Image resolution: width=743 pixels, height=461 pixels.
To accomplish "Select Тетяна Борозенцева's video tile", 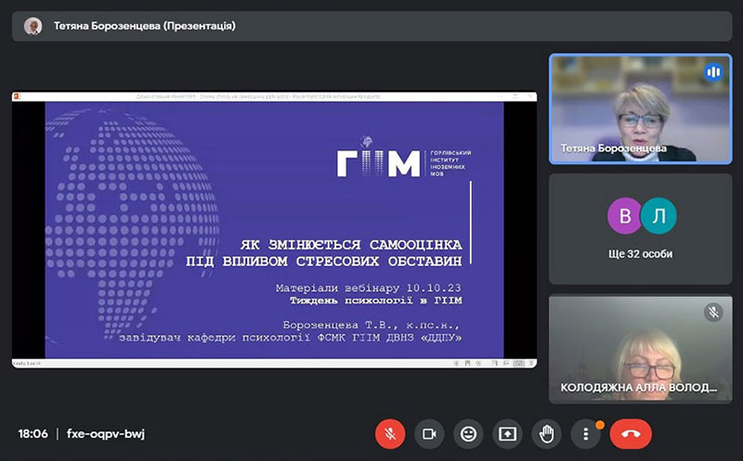I will 640,109.
